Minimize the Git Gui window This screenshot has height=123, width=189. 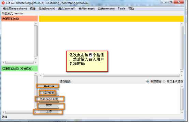[x=164, y=2]
